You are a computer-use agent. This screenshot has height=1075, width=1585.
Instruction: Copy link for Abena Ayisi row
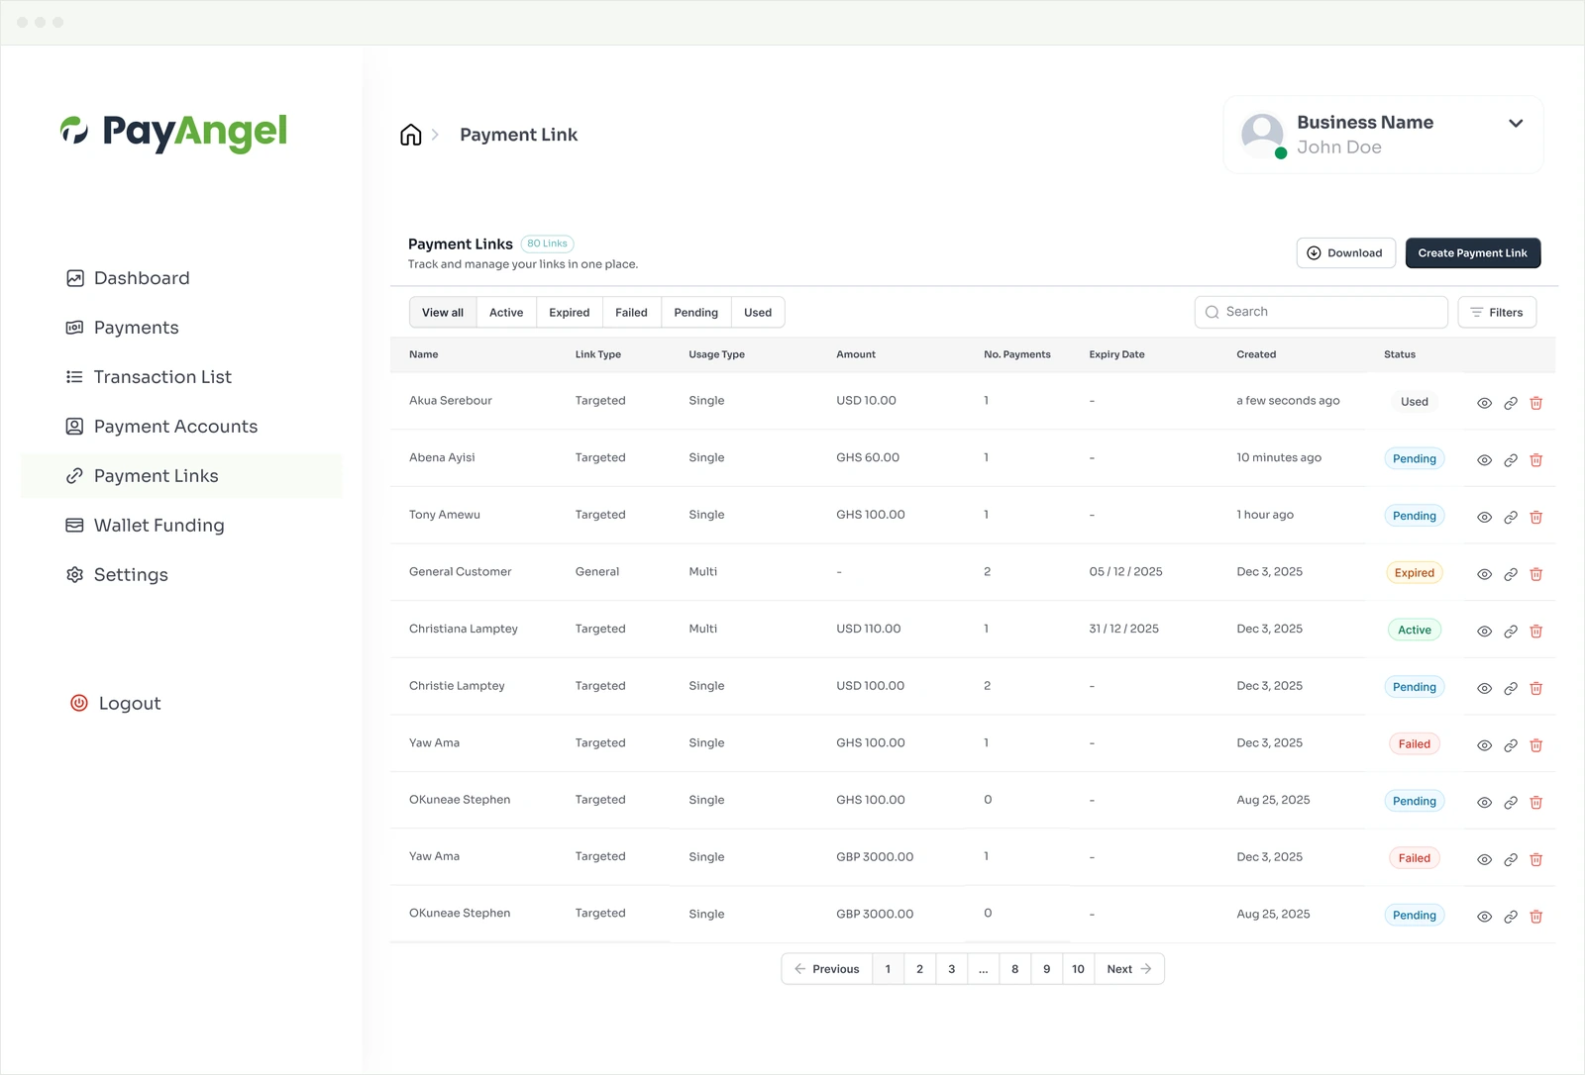[x=1510, y=460]
